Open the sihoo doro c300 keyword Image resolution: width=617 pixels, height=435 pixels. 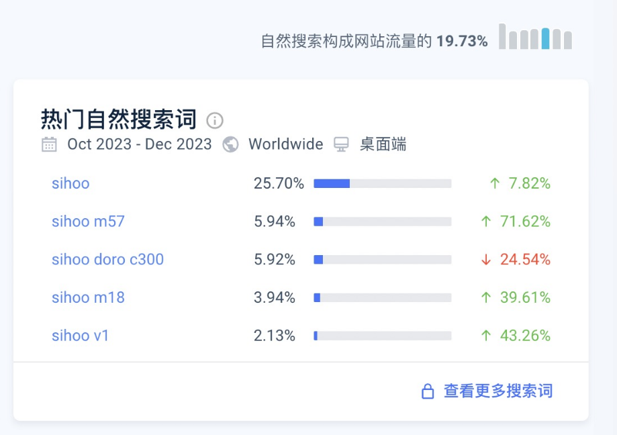point(107,259)
